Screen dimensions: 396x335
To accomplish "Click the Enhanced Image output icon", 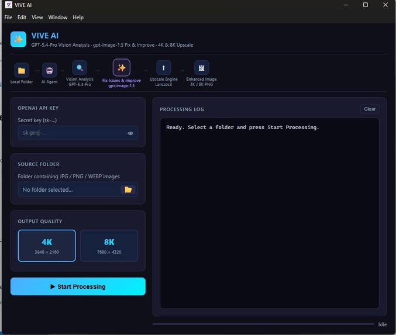I will [201, 68].
